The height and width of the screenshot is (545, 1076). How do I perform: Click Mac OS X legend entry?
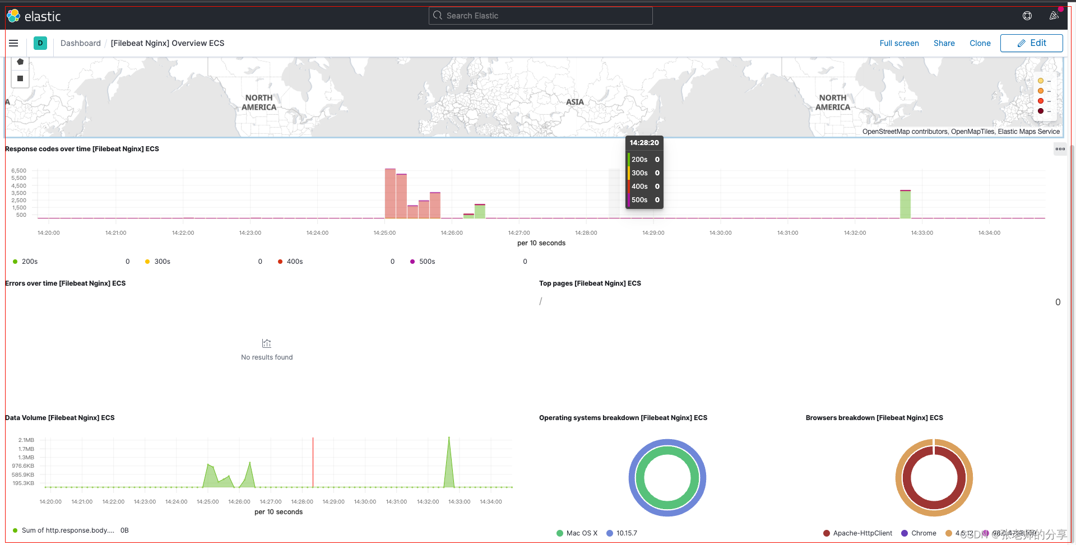pyautogui.click(x=577, y=533)
